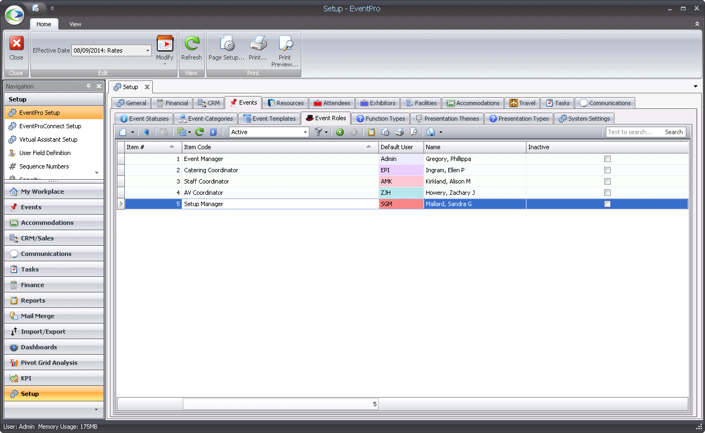Open the Financial setup tab
Image resolution: width=705 pixels, height=433 pixels.
[x=172, y=103]
